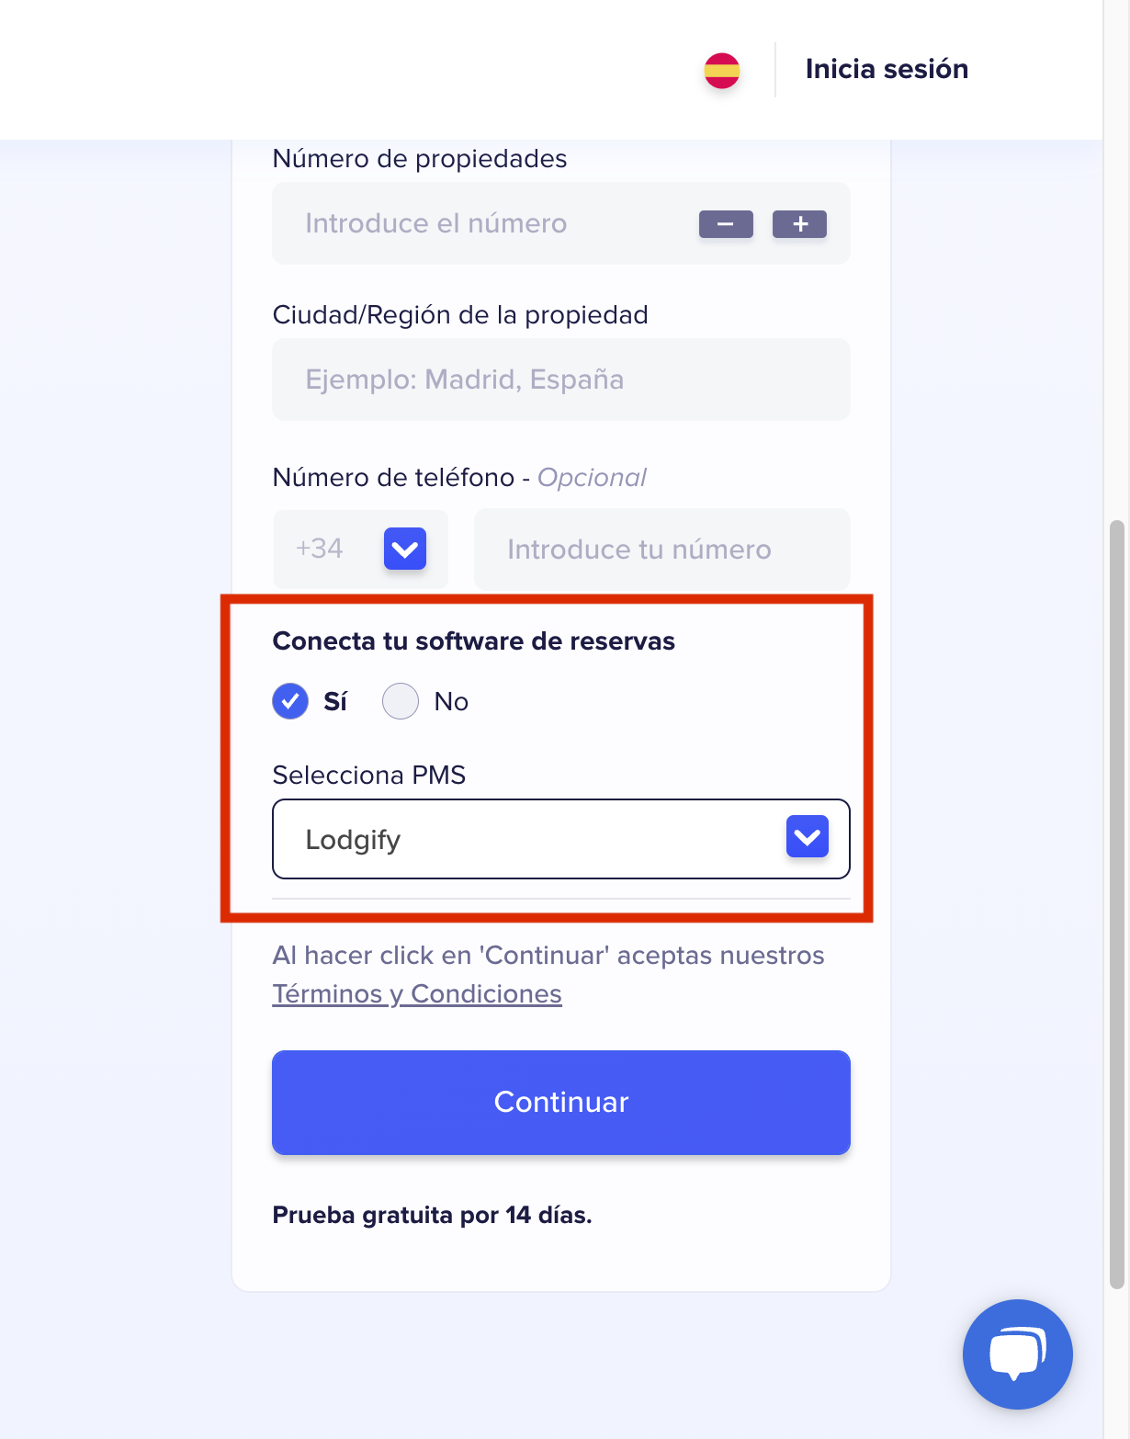
Task: Click the +34 country code text
Action: pyautogui.click(x=320, y=549)
